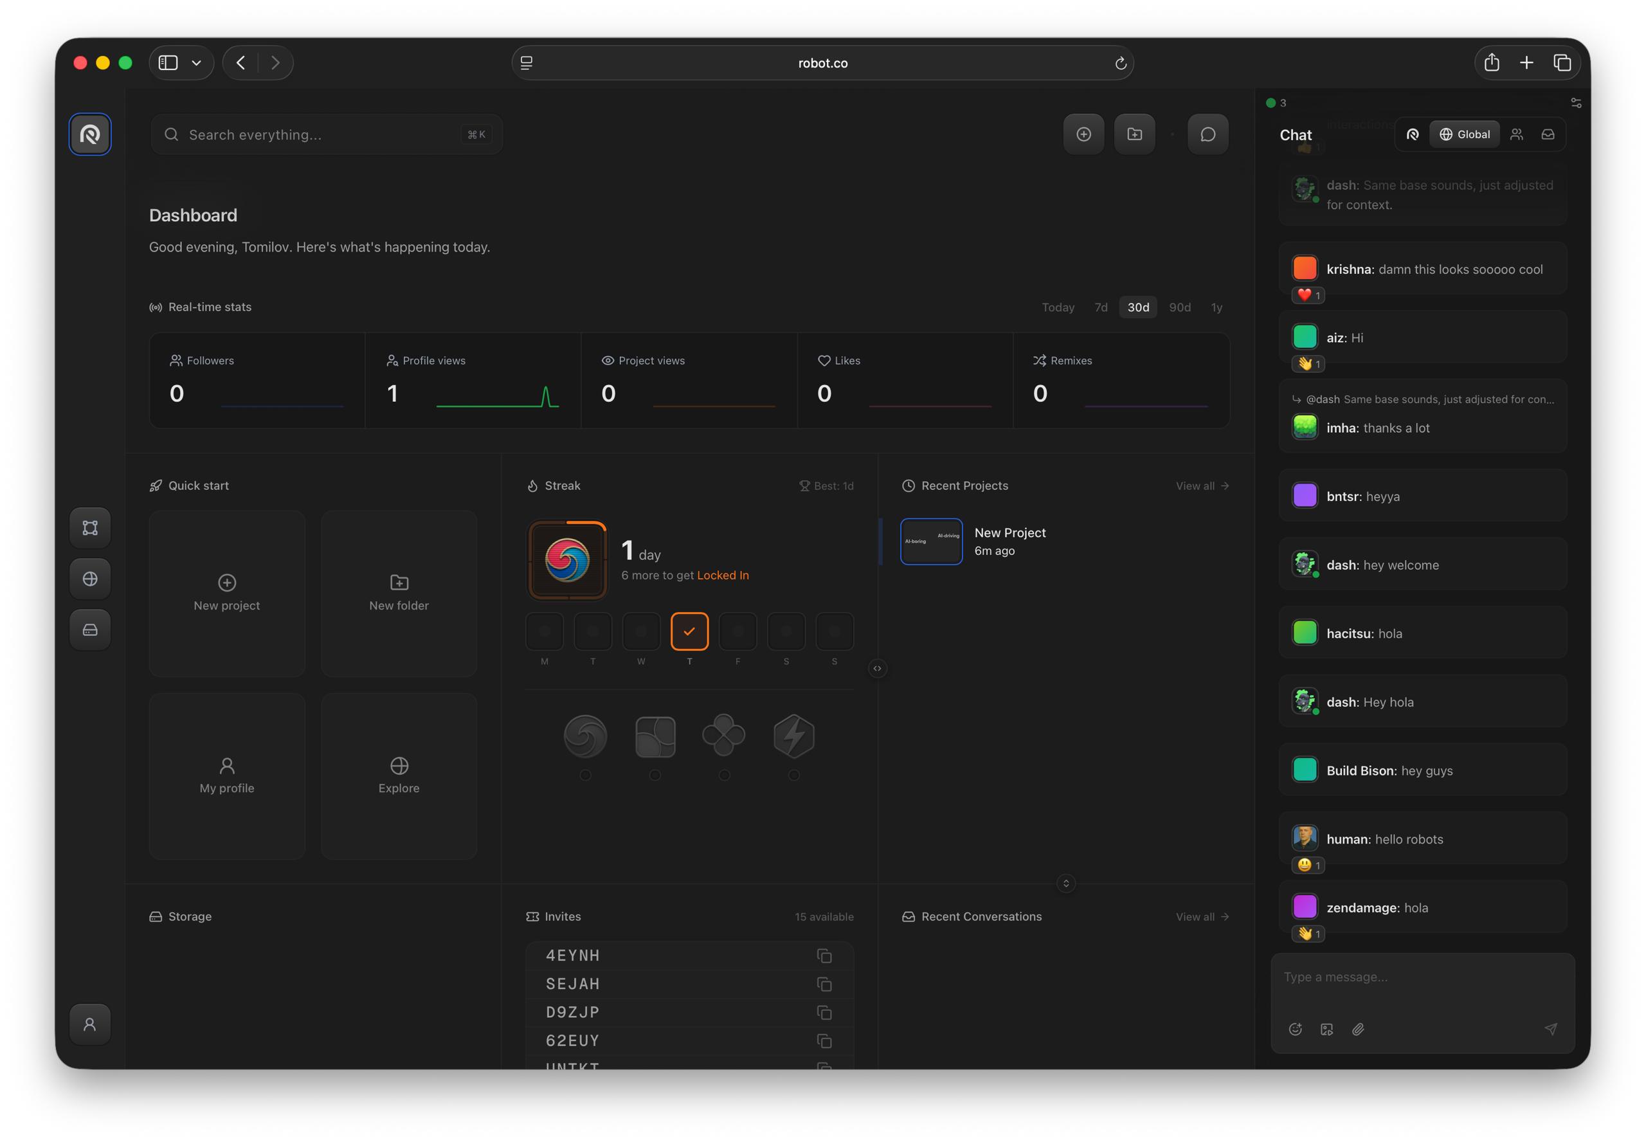Screen dimensions: 1646x1142
Task: Open chat inbox tray icon
Action: coord(1548,134)
